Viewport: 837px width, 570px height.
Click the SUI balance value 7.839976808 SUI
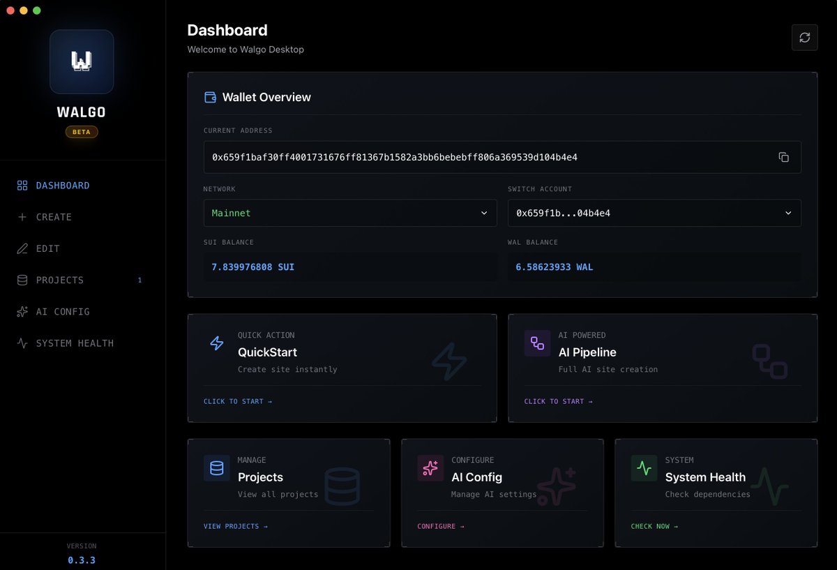coord(253,267)
